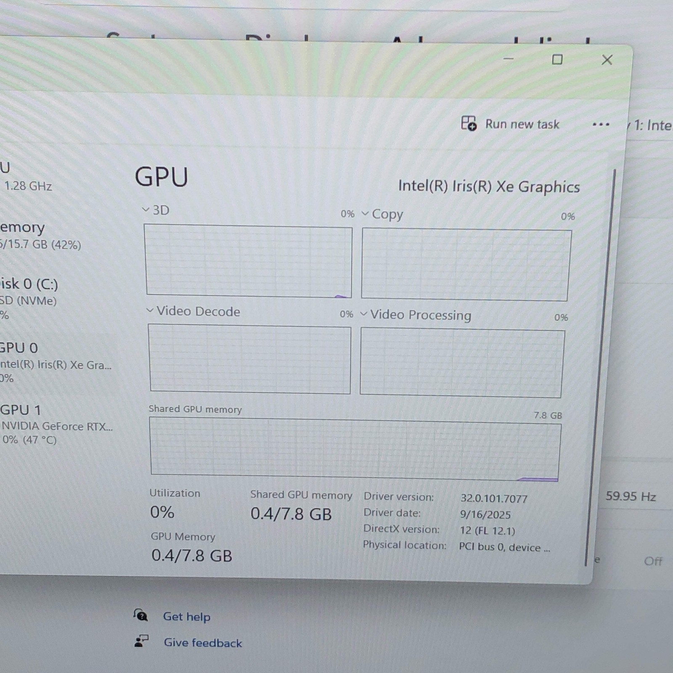Click the Video Decode utilization graph

250,359
